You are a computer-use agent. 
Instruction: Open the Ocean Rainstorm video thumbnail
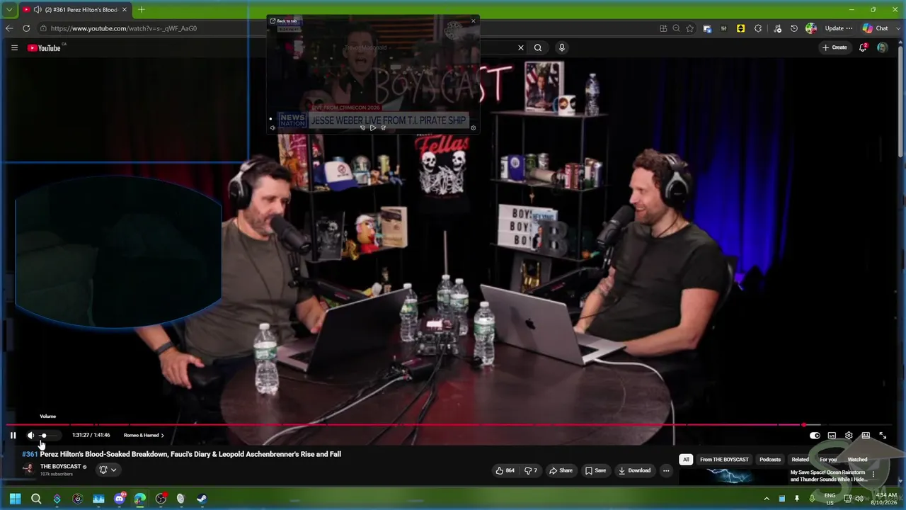coord(732,476)
